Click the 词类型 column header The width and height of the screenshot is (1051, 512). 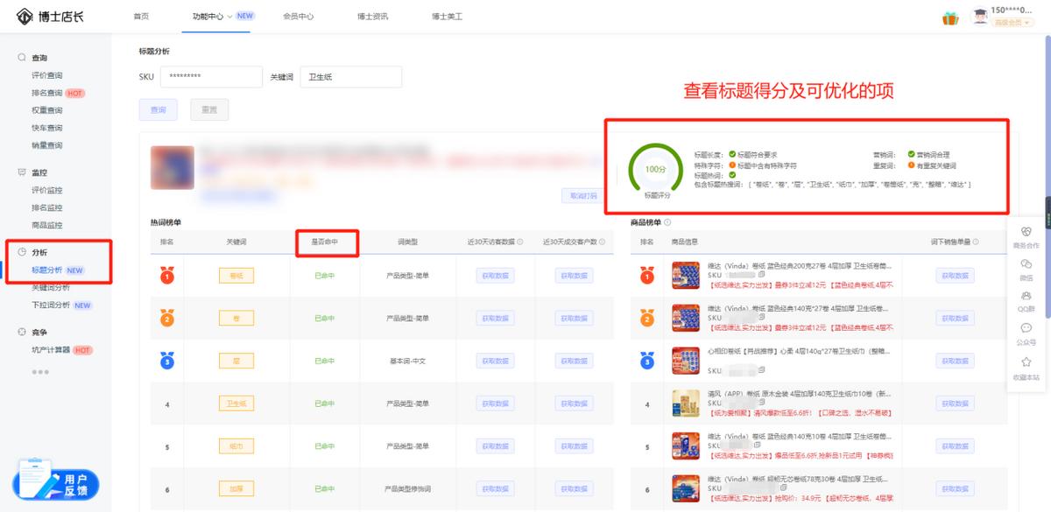coord(408,242)
